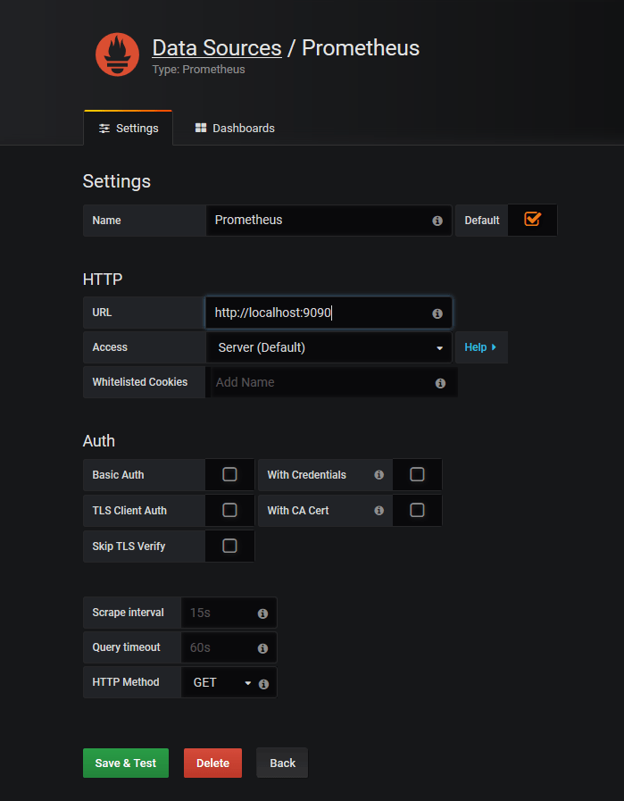Open the Access dropdown showing Server (Default)

point(329,347)
